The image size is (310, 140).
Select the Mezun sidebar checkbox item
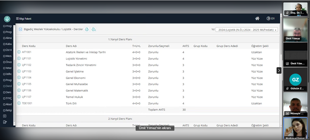click(7, 56)
